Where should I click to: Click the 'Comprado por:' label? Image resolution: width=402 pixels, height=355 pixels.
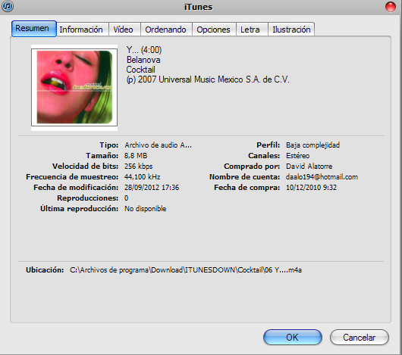252,167
